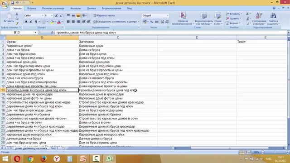
Task: Decrease decimal places
Action: [167, 22]
